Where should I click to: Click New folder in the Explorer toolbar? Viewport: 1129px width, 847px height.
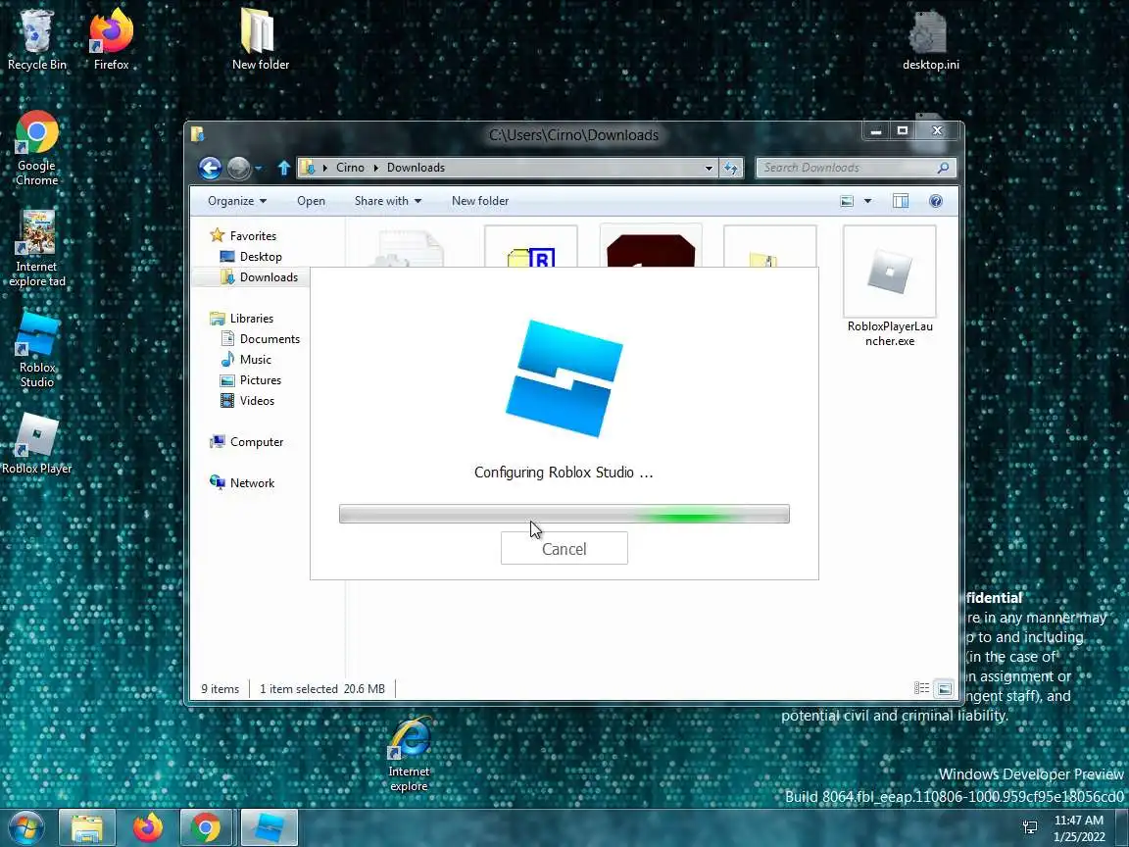tap(480, 201)
